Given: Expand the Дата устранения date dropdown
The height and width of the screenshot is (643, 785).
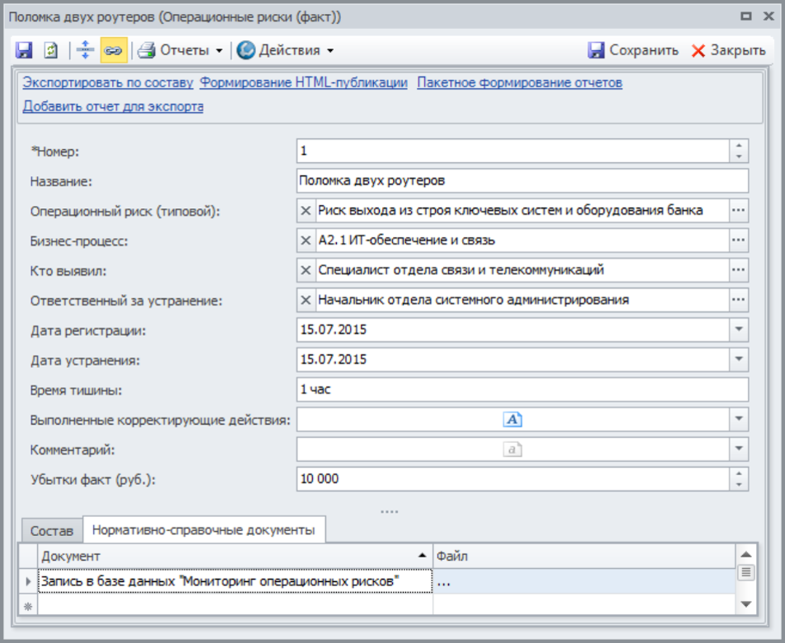Looking at the screenshot, I should tap(738, 360).
